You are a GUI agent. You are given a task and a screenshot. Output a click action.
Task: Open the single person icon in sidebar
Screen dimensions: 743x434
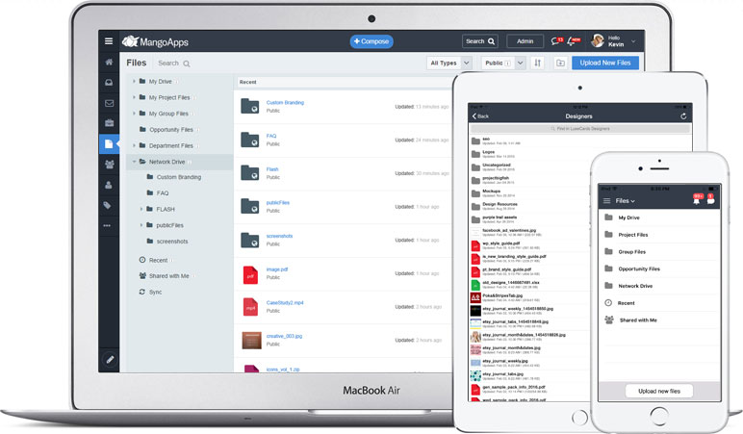[x=109, y=185]
